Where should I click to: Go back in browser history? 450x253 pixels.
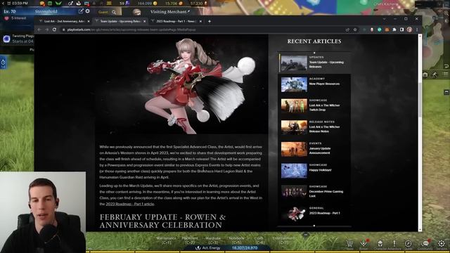[x=39, y=30]
